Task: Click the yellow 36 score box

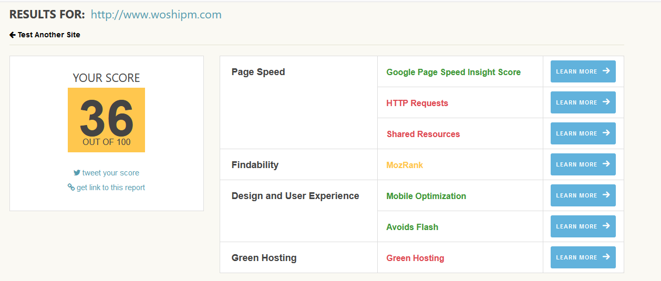Action: (x=106, y=120)
